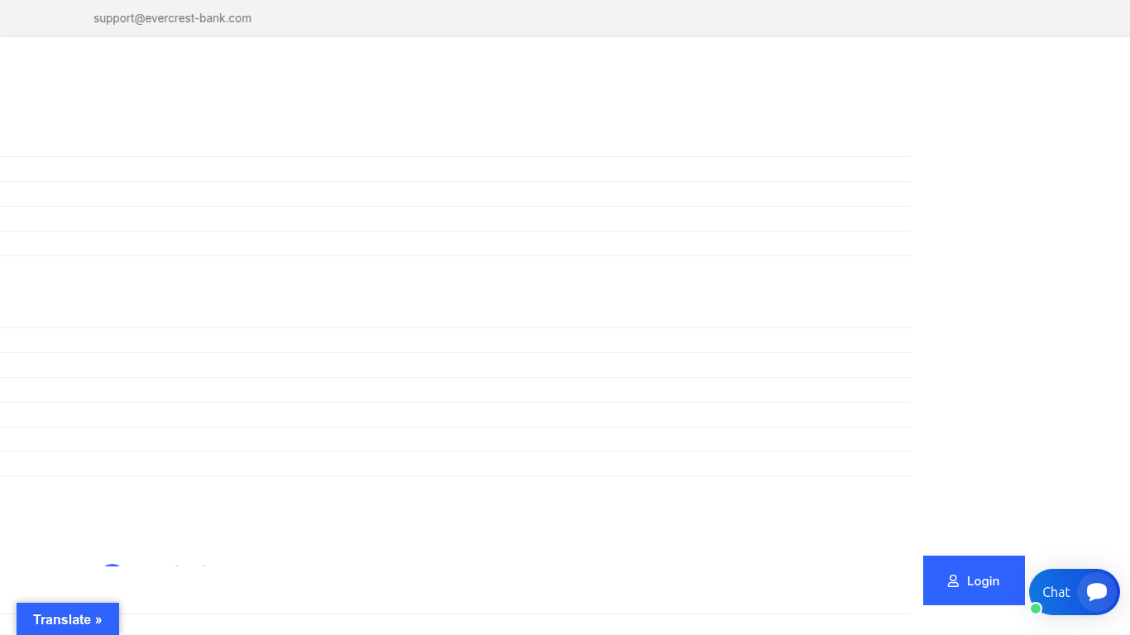Open the Translate » language panel
This screenshot has width=1130, height=635.
point(68,619)
